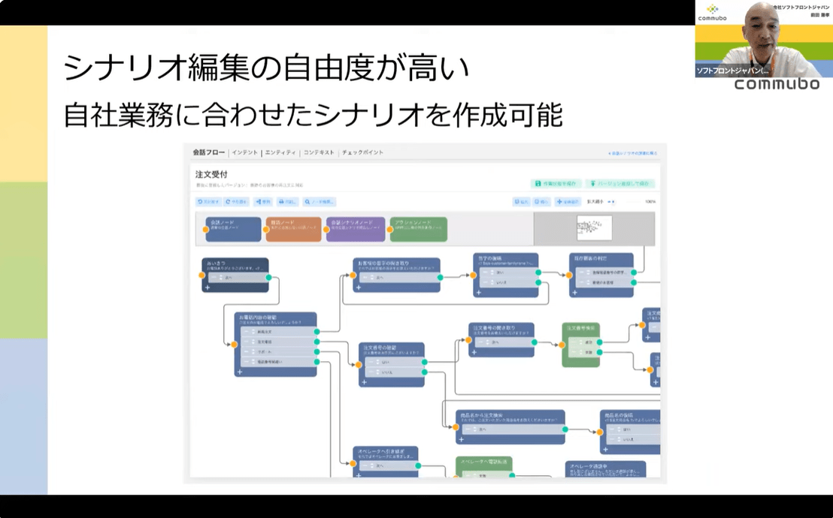Click the green output port of あいさつ
The image size is (833, 518).
(269, 277)
